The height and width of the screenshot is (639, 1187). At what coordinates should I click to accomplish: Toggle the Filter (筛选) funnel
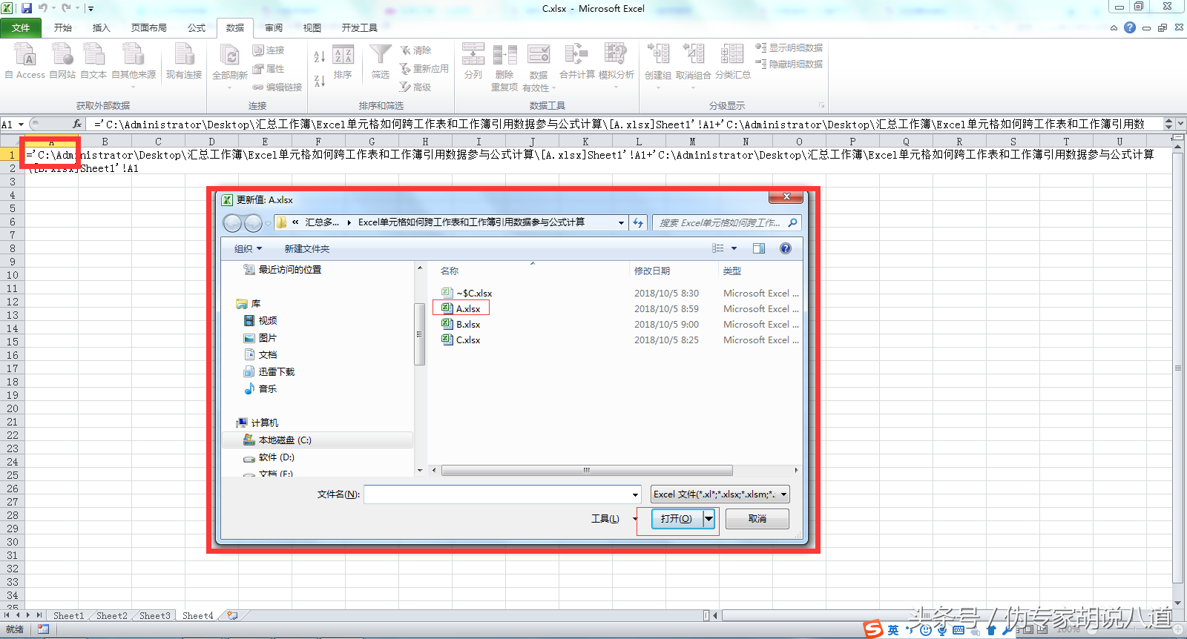point(381,62)
